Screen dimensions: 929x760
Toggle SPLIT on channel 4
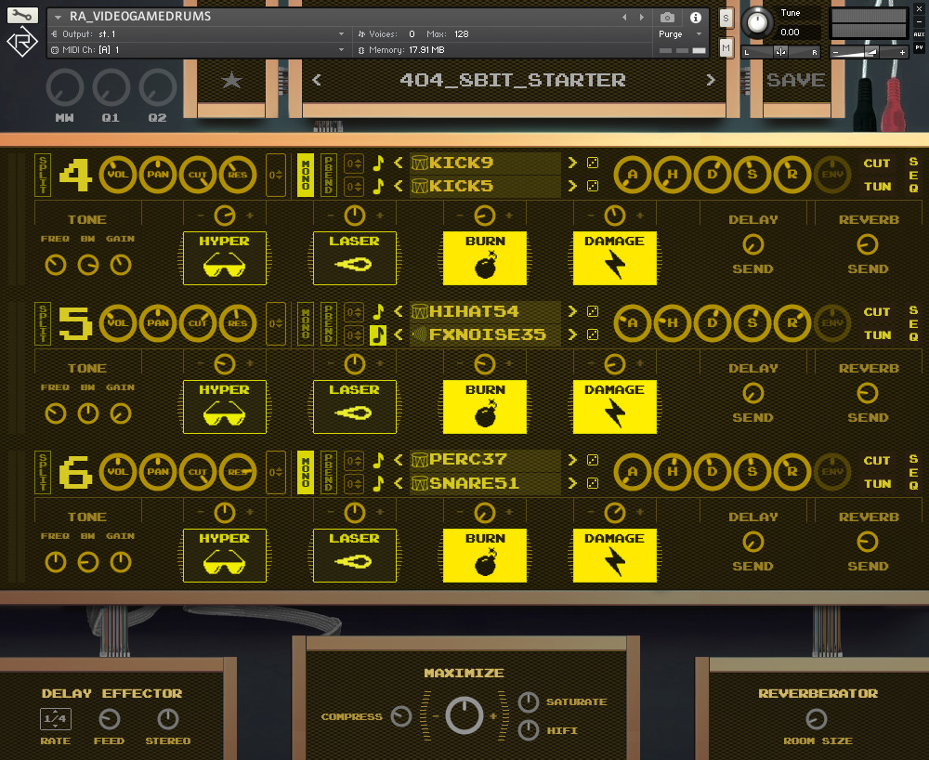tap(43, 175)
